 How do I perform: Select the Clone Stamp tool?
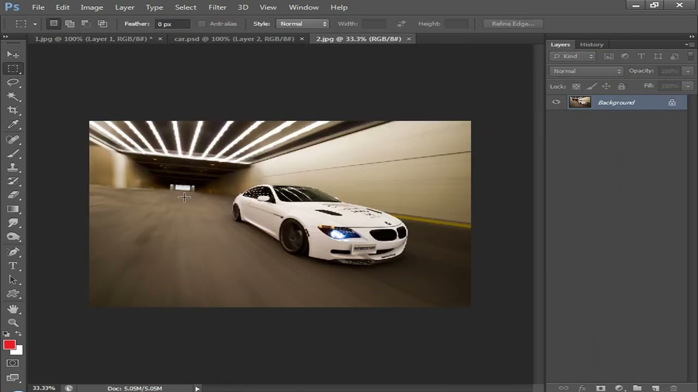click(13, 167)
